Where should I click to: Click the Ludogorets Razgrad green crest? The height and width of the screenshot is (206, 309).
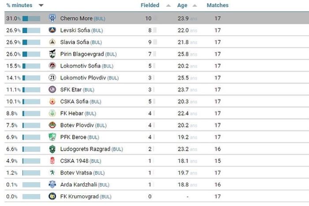point(52,149)
